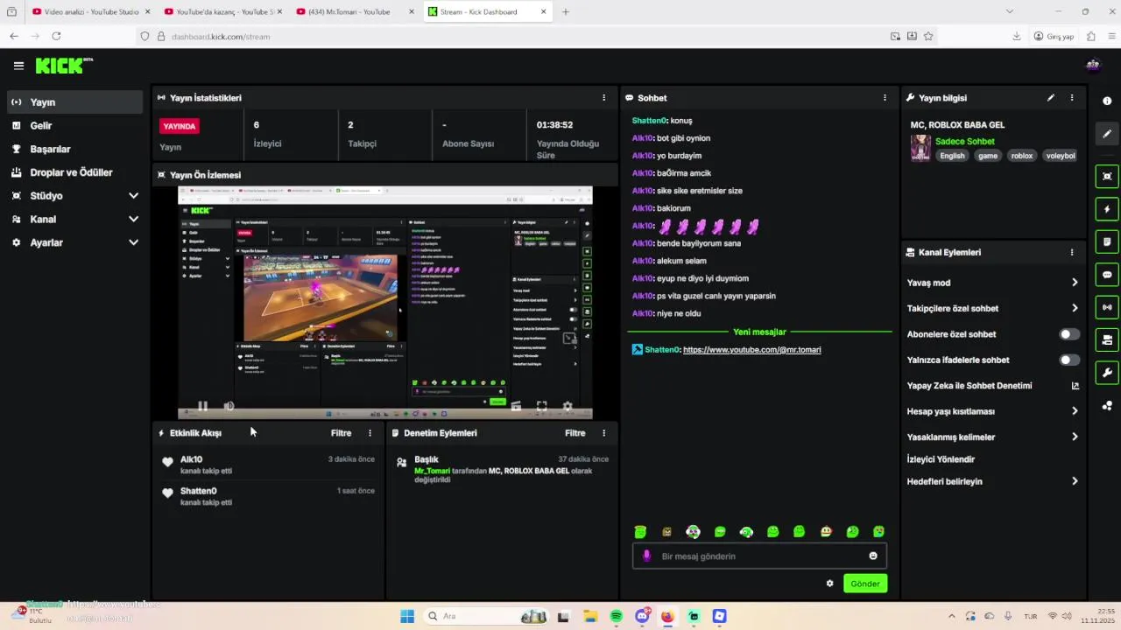Open Filtre in Denetim Eylemleri panel

575,433
